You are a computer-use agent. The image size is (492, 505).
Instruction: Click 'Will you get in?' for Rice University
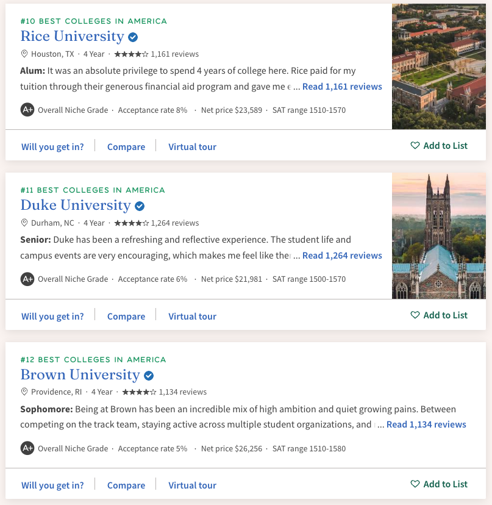(x=52, y=147)
